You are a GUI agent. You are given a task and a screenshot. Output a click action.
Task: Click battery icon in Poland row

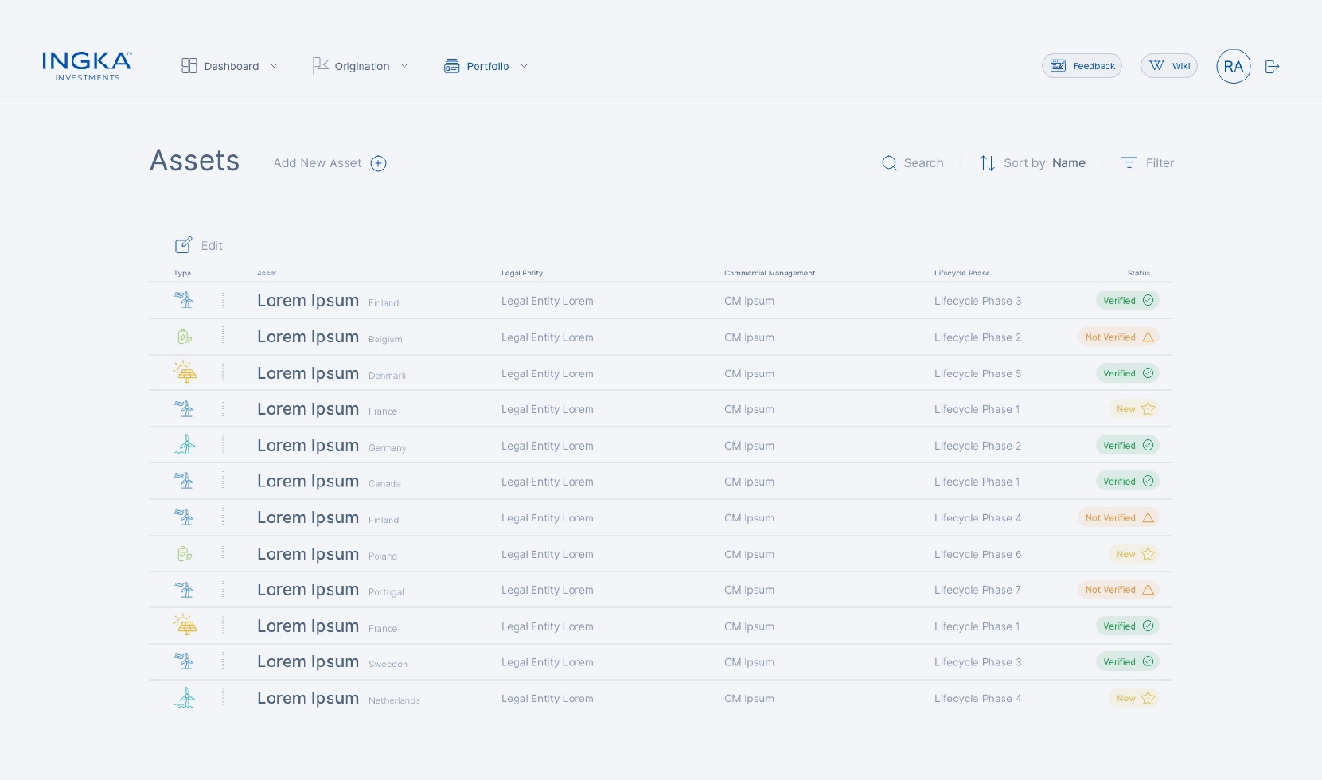pyautogui.click(x=185, y=554)
